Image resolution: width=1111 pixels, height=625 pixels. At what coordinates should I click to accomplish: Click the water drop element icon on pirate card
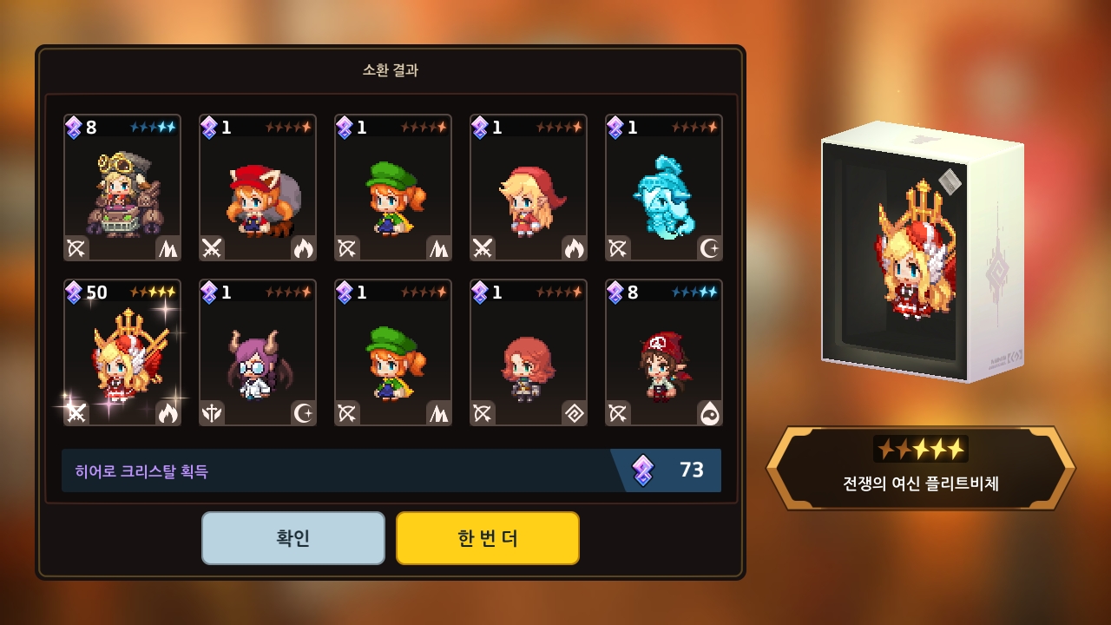tap(710, 413)
